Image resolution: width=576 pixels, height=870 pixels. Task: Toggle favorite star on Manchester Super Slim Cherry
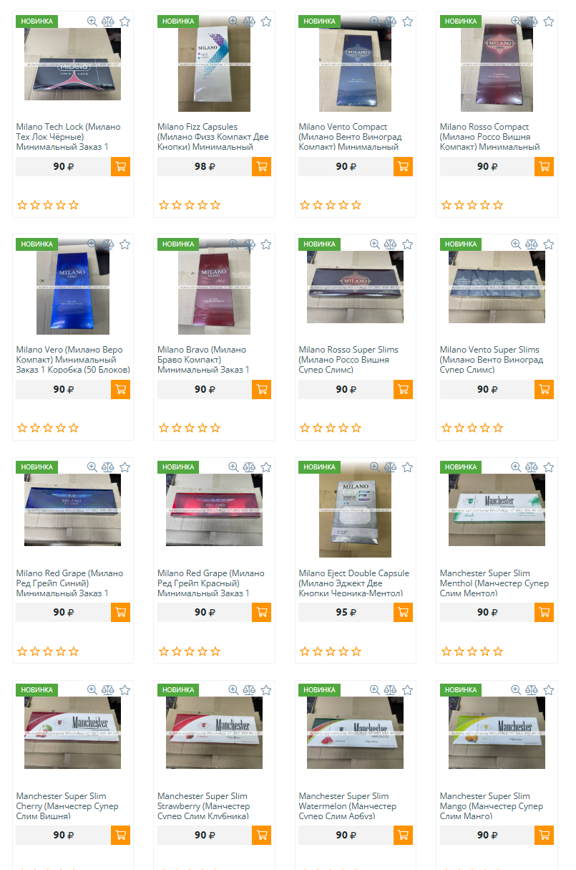click(125, 690)
